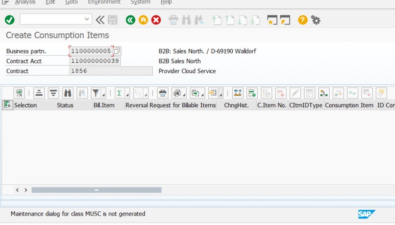Click the Find binoculars icon in top toolbar

tap(186, 20)
